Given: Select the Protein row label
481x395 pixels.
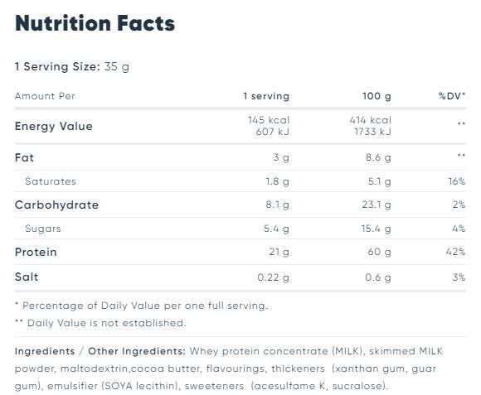Looking at the screenshot, I should tap(36, 252).
